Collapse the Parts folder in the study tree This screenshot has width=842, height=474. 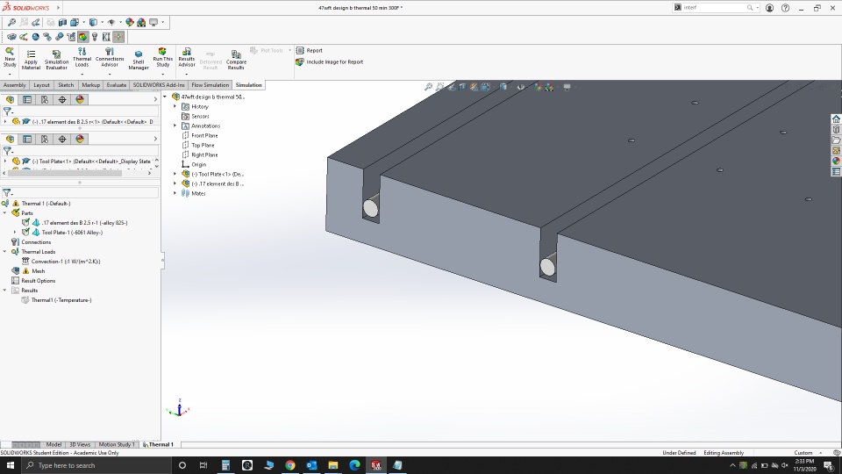(x=5, y=212)
